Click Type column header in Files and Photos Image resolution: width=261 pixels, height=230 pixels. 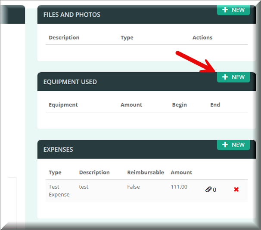point(127,37)
